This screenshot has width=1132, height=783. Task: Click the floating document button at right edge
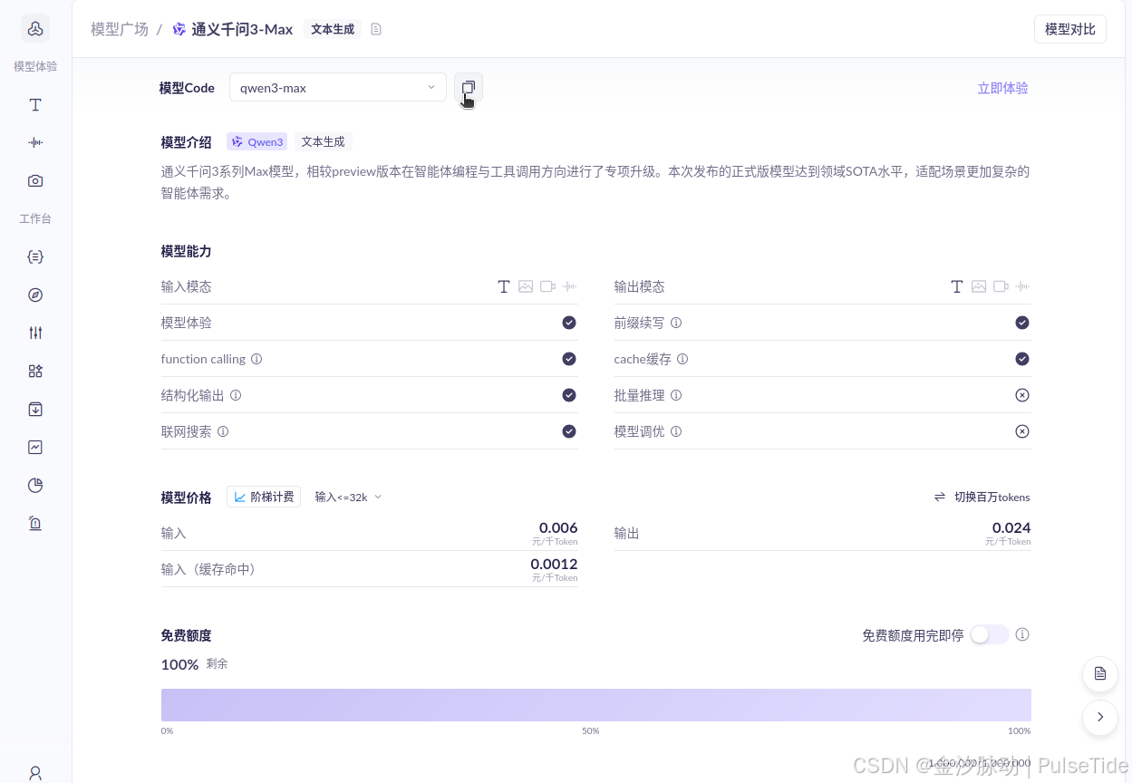coord(1100,673)
